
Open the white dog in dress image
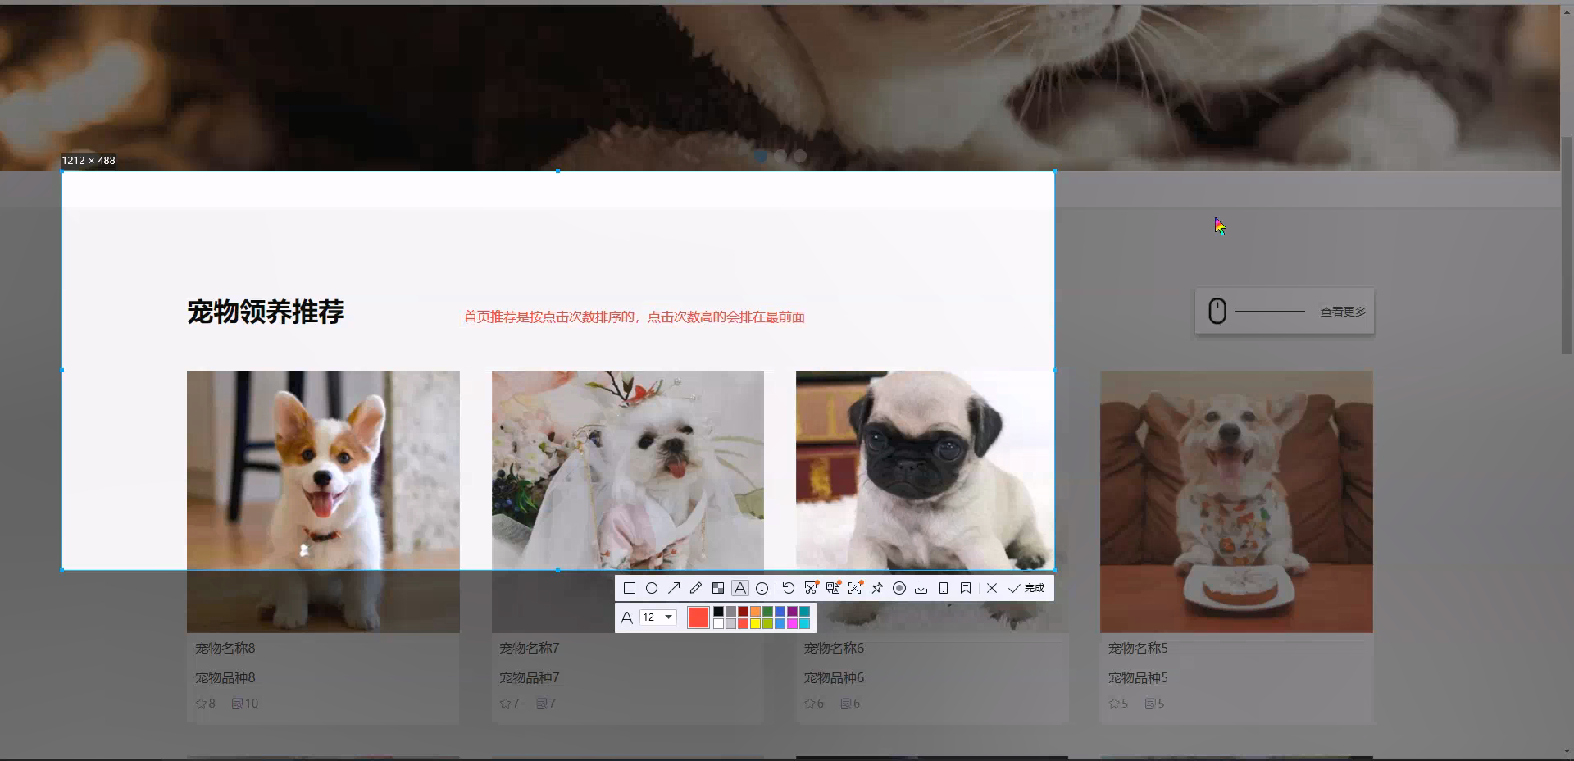pyautogui.click(x=628, y=501)
